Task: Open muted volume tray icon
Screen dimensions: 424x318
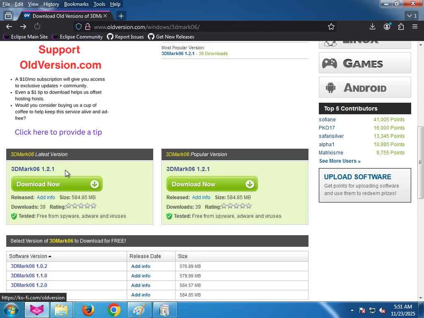Action: tap(382, 310)
